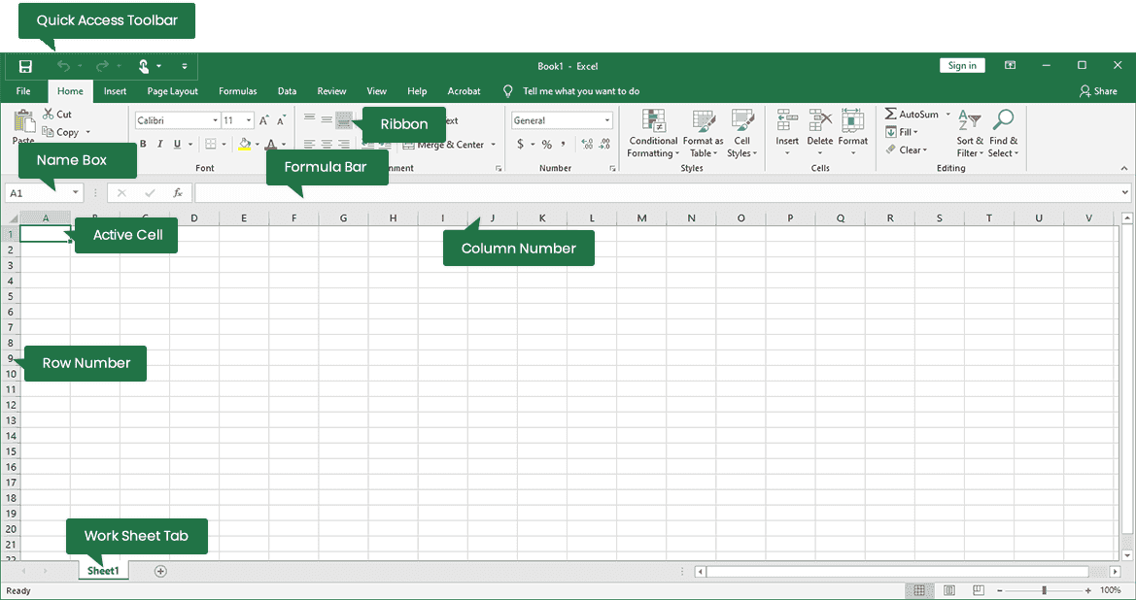The image size is (1136, 600).
Task: Switch to Page Layout view in status bar
Action: point(949,590)
